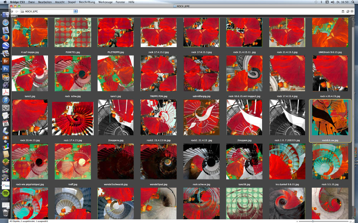Select thumbnail sabin8fargig.jpg
The image size is (358, 223).
(201, 73)
